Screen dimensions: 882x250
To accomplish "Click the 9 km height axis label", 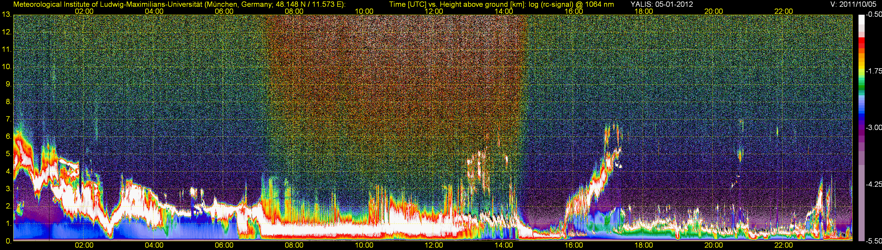I will tap(8, 85).
